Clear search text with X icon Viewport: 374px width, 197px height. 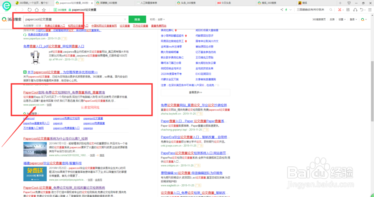click(125, 19)
